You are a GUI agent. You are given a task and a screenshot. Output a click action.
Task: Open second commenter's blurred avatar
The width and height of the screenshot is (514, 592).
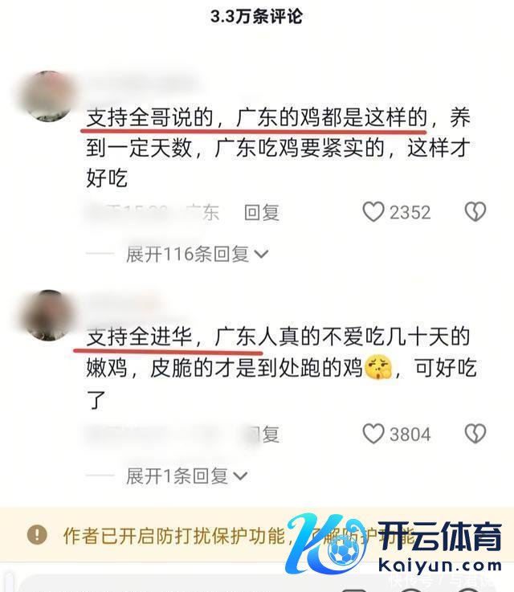[x=47, y=315]
